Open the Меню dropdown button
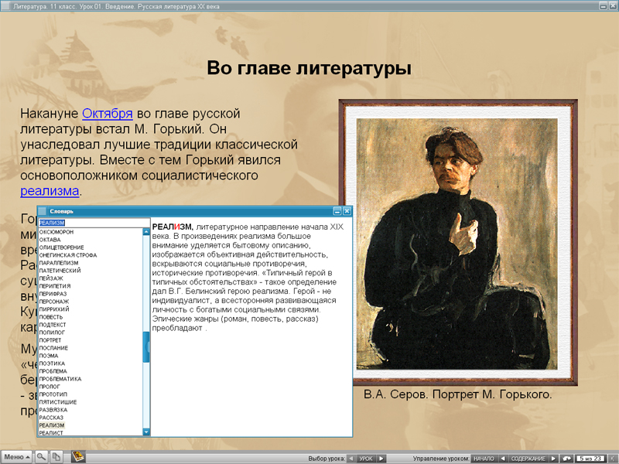 pos(16,457)
